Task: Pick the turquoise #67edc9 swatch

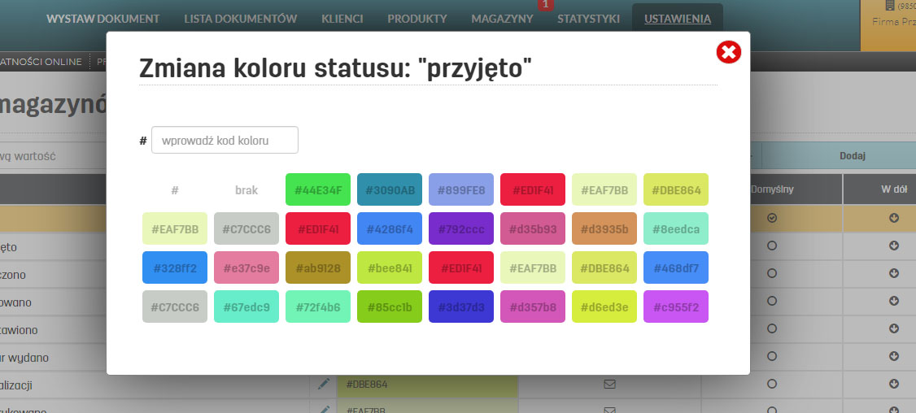Action: click(246, 306)
